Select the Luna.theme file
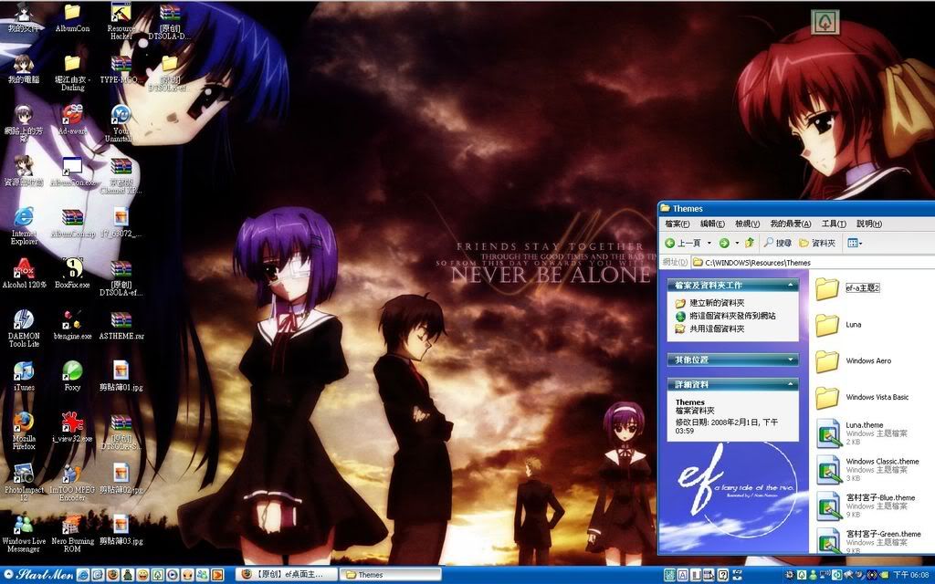Viewport: 935px width, 584px height. pyautogui.click(x=862, y=433)
